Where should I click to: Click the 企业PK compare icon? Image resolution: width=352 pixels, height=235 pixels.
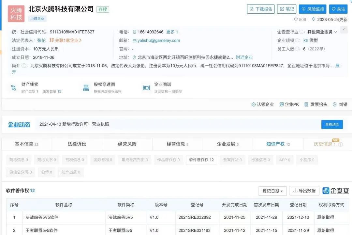[x=282, y=104]
